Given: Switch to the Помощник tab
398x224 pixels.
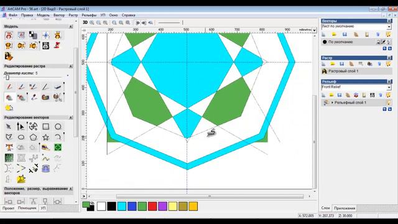Looking at the screenshot, I should coord(27,208).
